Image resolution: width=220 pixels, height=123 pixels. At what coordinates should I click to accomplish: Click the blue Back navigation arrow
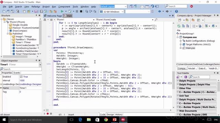click(x=159, y=11)
